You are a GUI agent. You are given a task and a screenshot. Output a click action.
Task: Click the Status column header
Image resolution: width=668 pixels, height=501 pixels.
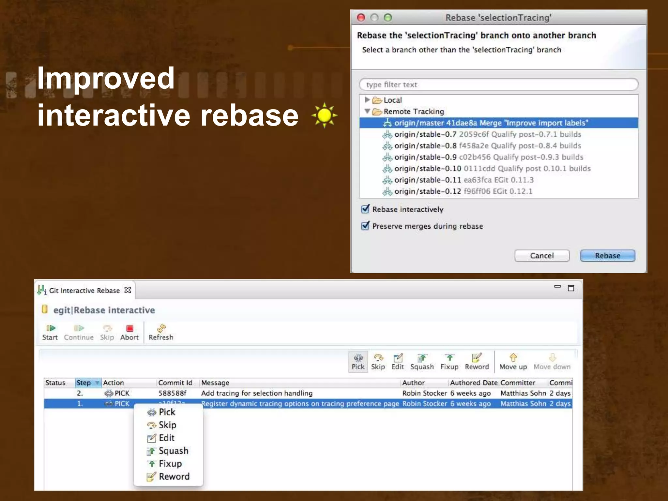[x=59, y=383]
